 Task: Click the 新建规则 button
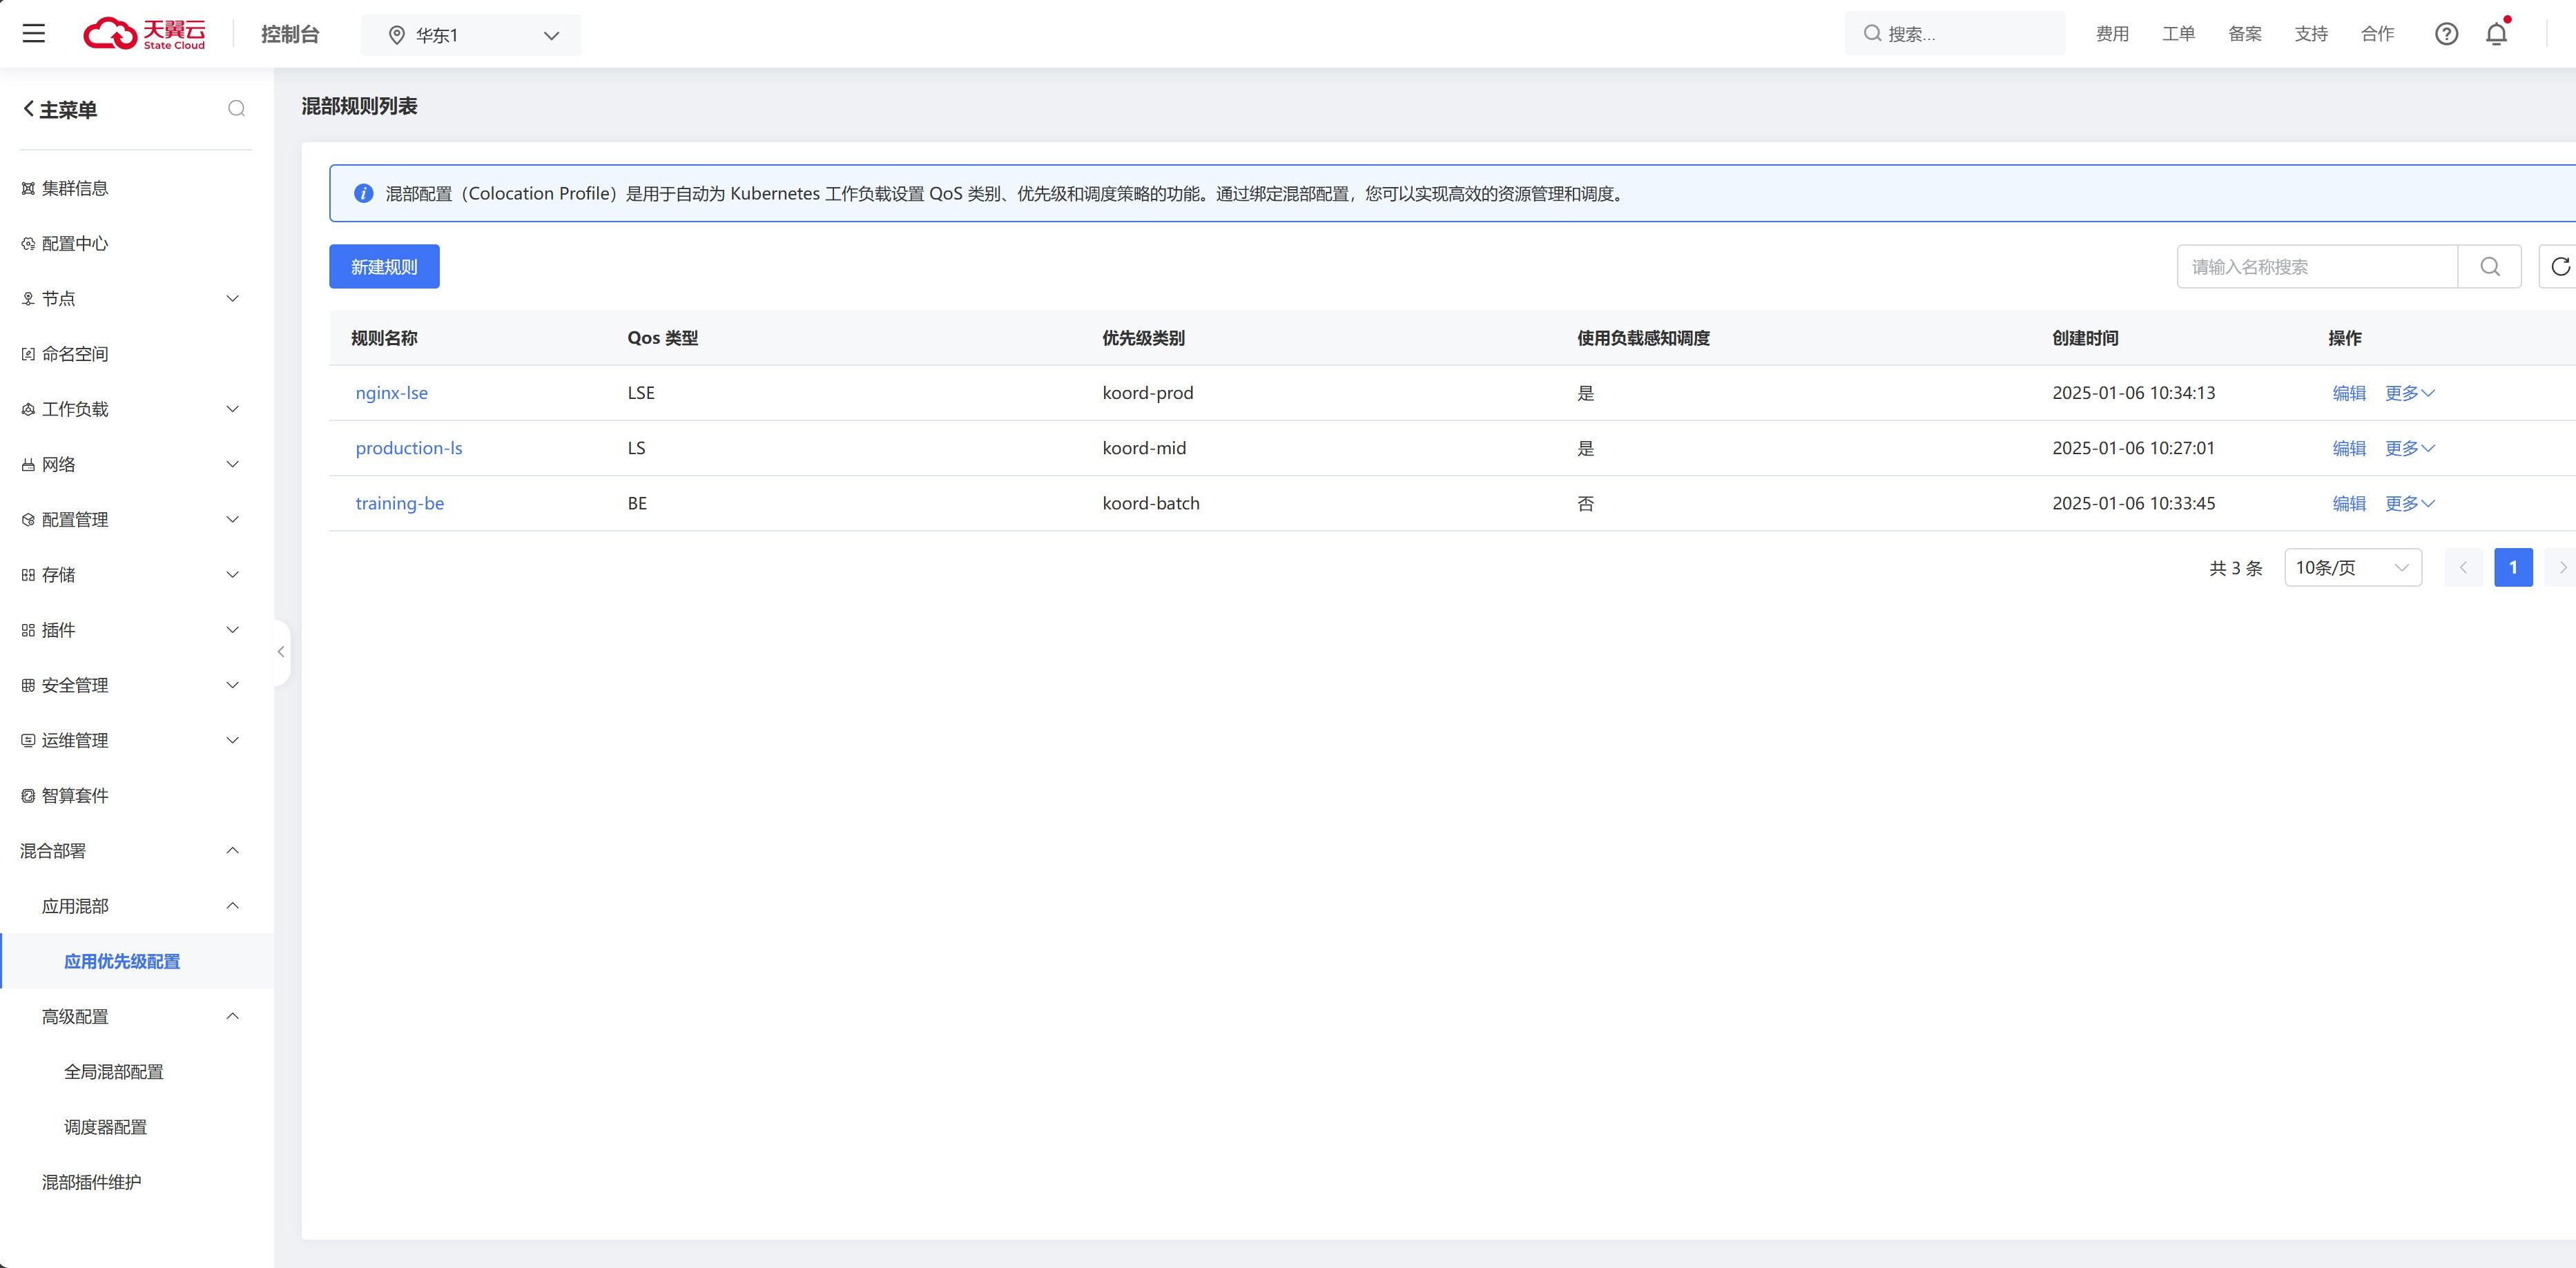384,266
